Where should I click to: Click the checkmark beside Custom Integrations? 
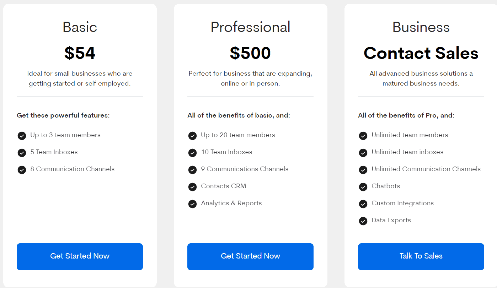pyautogui.click(x=363, y=204)
